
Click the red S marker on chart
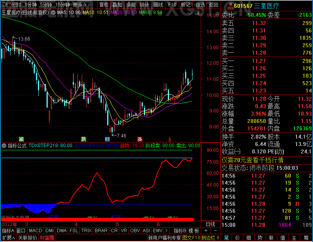[x=170, y=139]
